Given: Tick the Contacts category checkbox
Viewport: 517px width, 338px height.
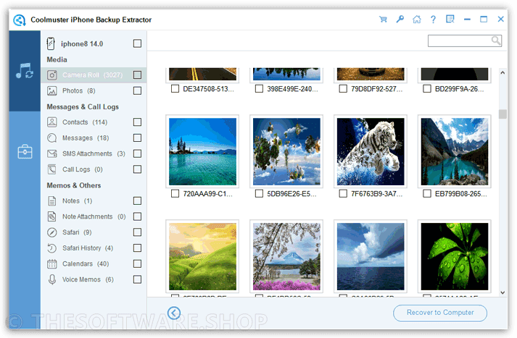Looking at the screenshot, I should click(137, 122).
